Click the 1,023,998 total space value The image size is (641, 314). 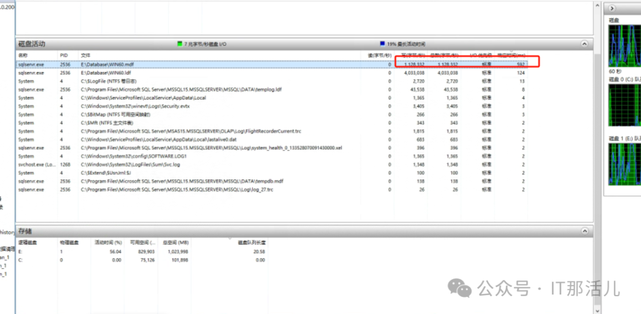point(178,252)
